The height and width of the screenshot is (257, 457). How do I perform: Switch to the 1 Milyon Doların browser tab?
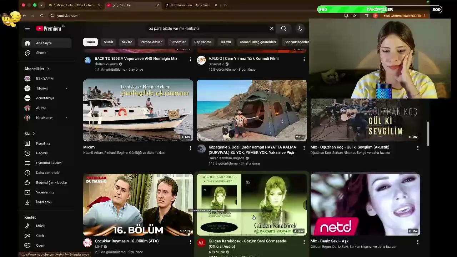pos(74,5)
